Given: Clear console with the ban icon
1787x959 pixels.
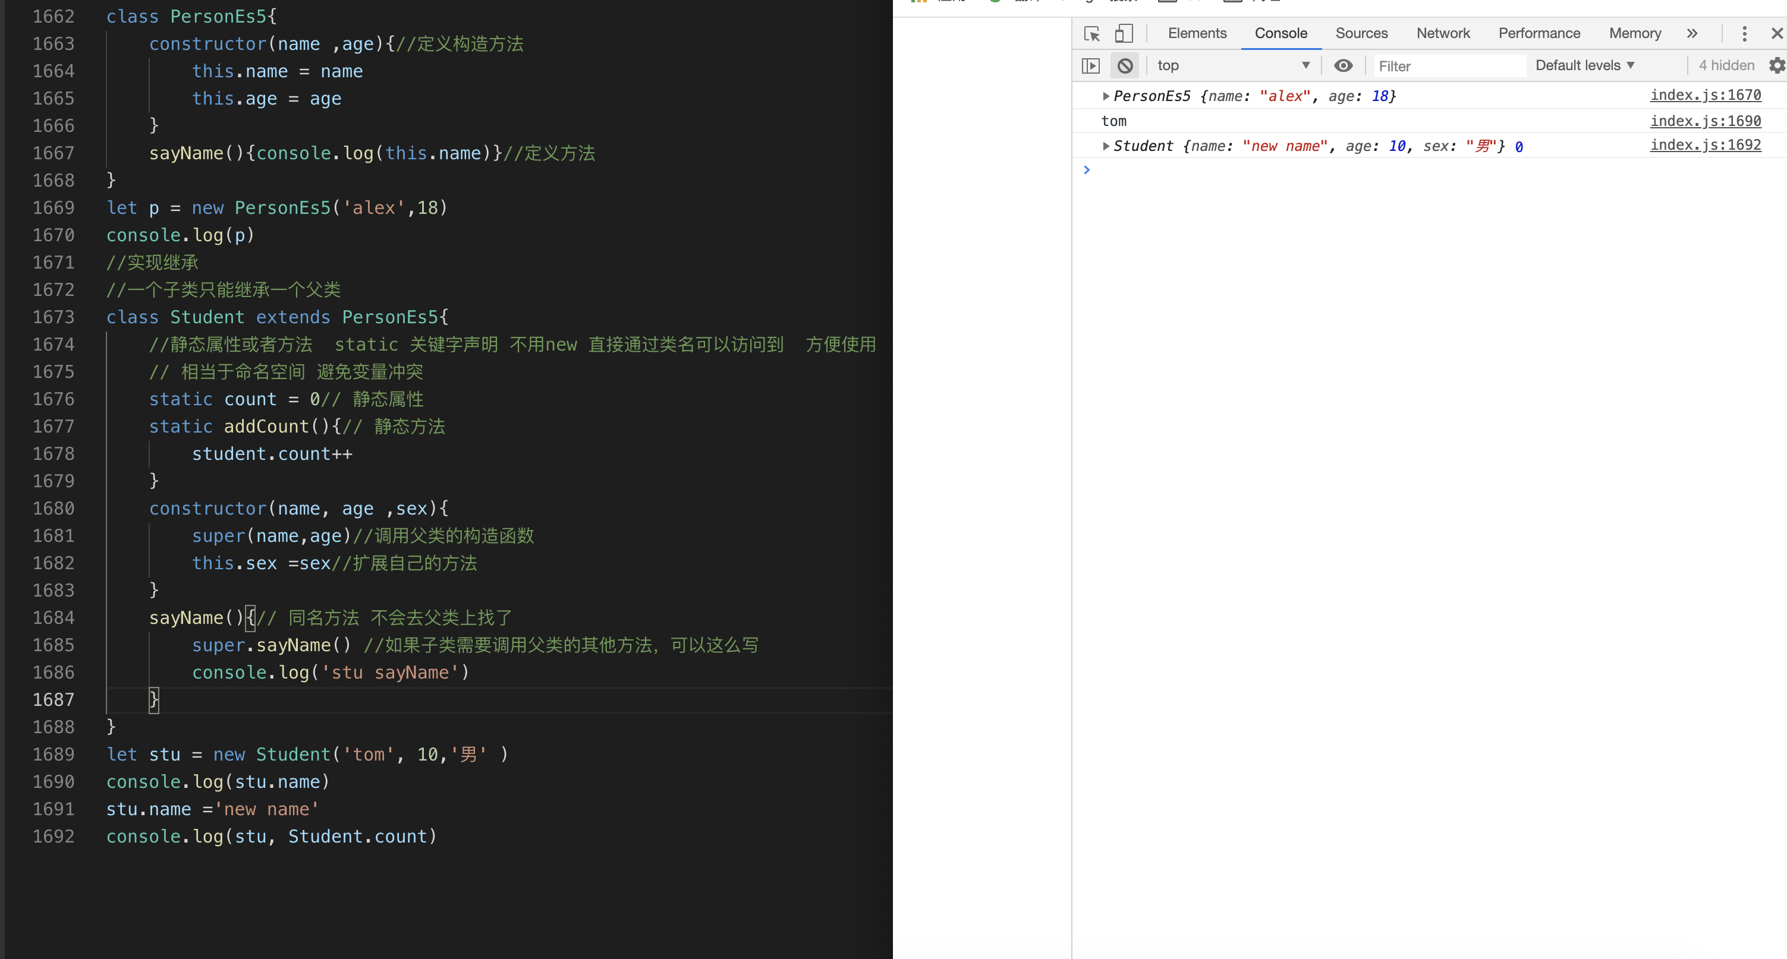Looking at the screenshot, I should tap(1125, 66).
